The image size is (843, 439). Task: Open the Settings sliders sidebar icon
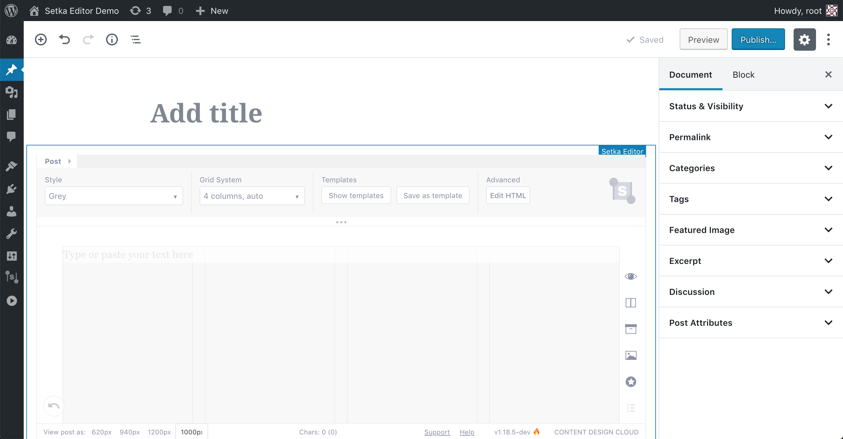point(12,256)
